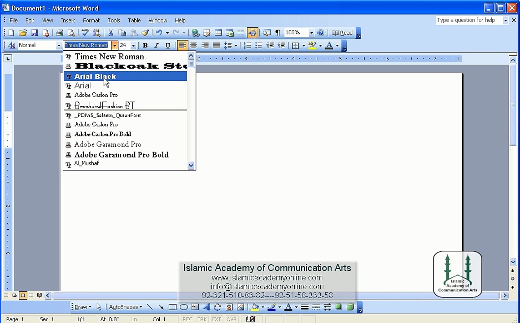Open the Styles and Formatting pane icon
Image resolution: width=520 pixels, height=323 pixels.
click(12, 45)
